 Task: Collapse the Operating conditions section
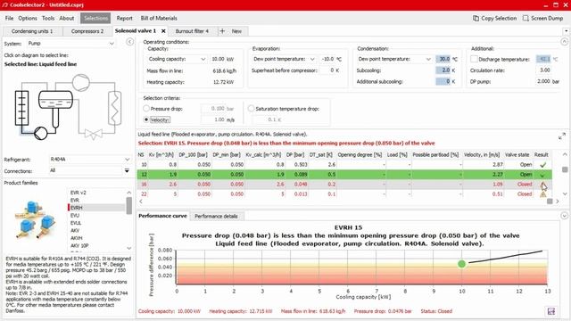click(x=564, y=42)
